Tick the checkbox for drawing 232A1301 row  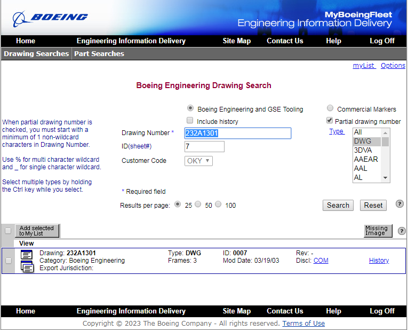(9, 261)
